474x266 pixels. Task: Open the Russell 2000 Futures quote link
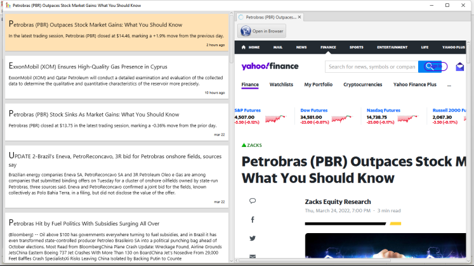(x=449, y=110)
